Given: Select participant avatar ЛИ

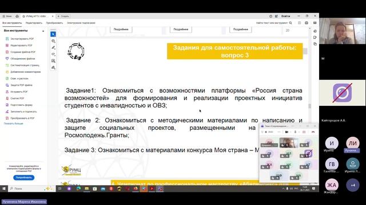Looking at the screenshot, I should point(353,143).
